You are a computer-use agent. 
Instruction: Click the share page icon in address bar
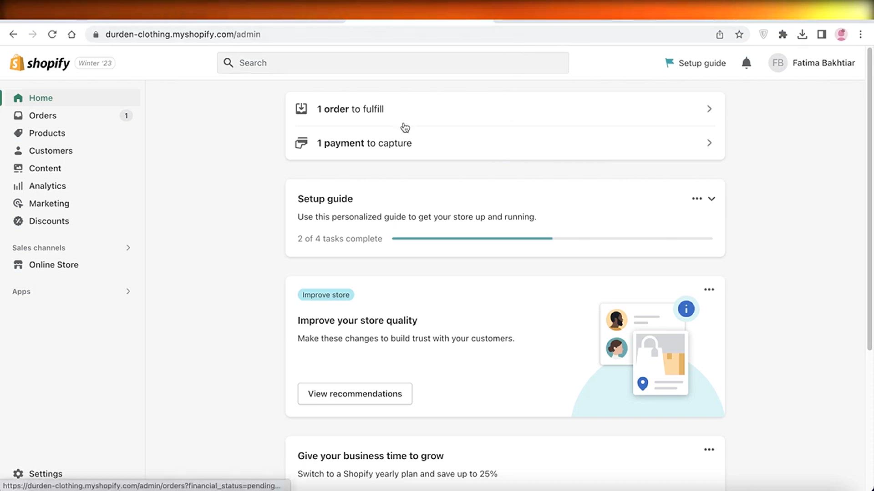pos(720,34)
